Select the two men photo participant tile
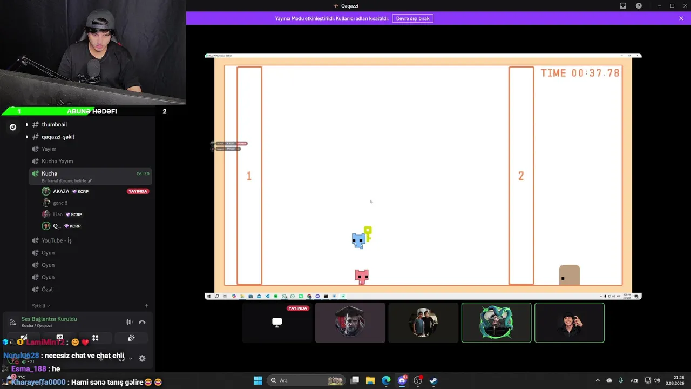The height and width of the screenshot is (389, 691). [423, 323]
